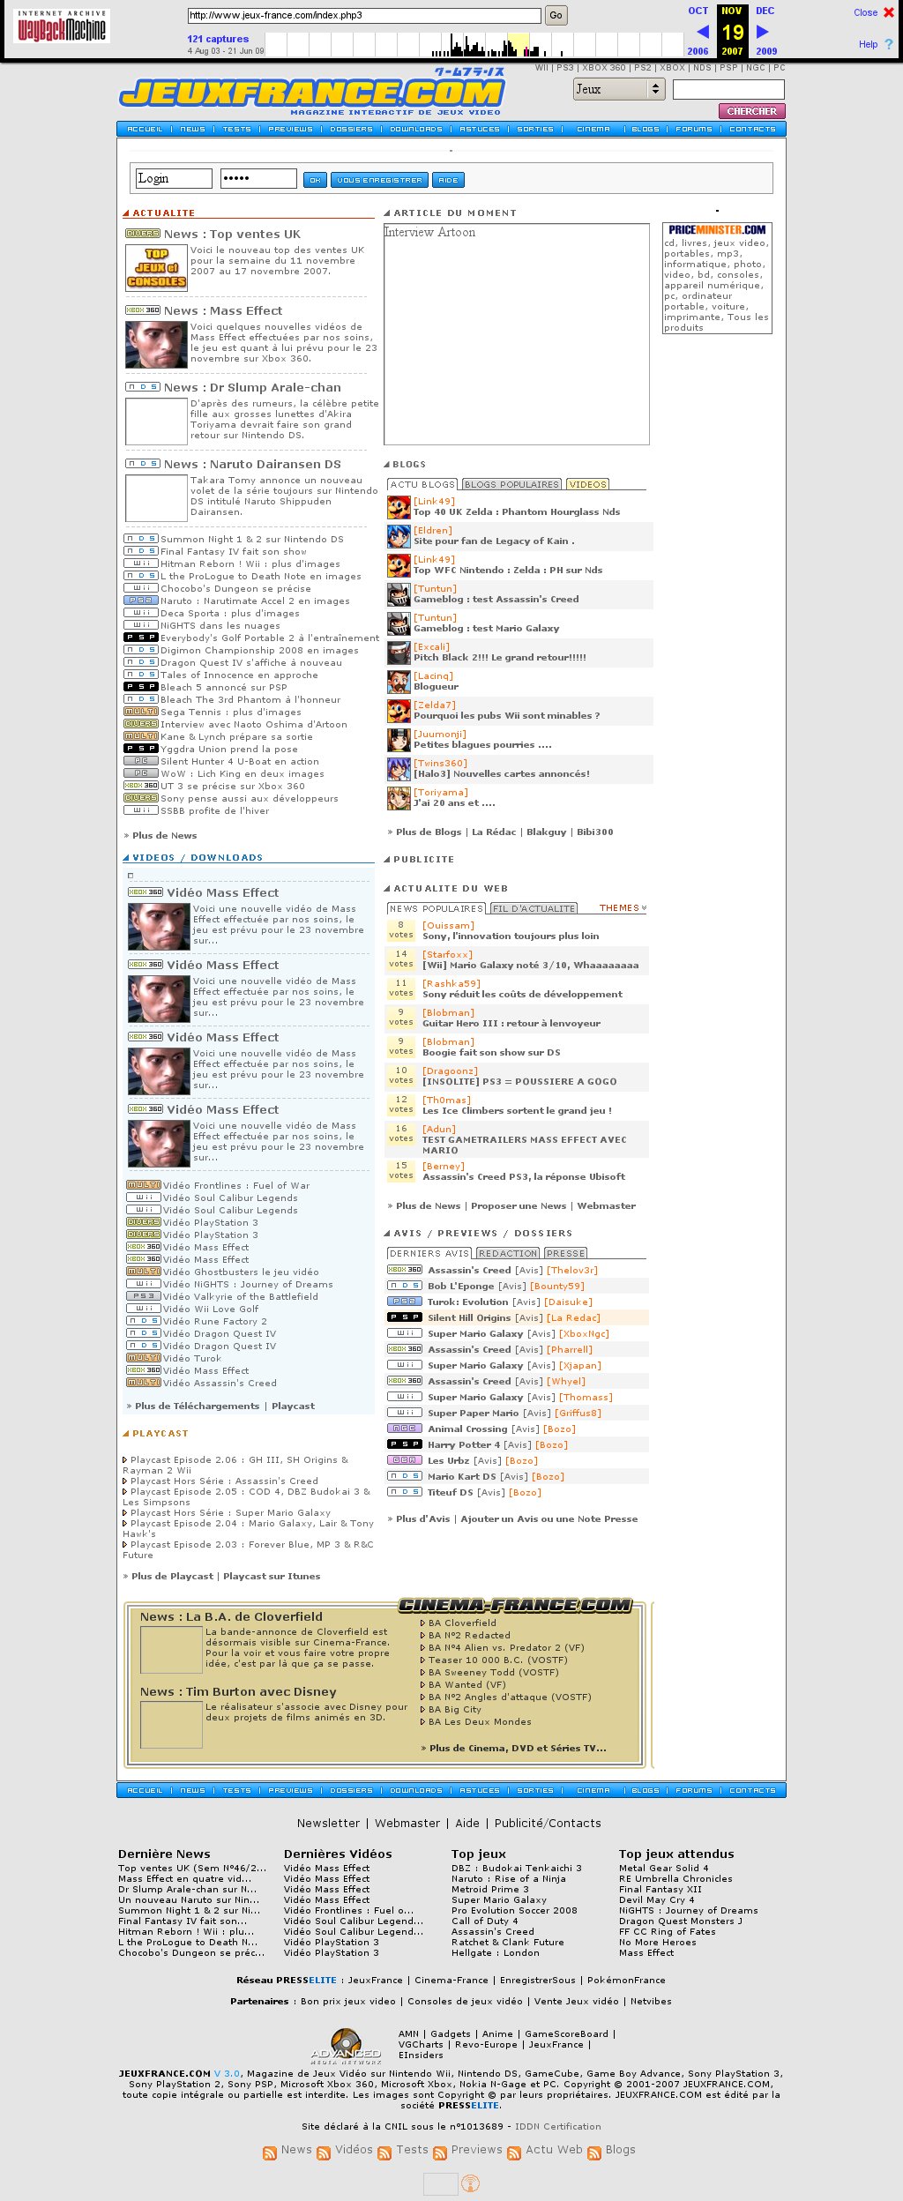Open the Vidéos RSS feed icon
This screenshot has width=903, height=2201.
[x=324, y=2153]
